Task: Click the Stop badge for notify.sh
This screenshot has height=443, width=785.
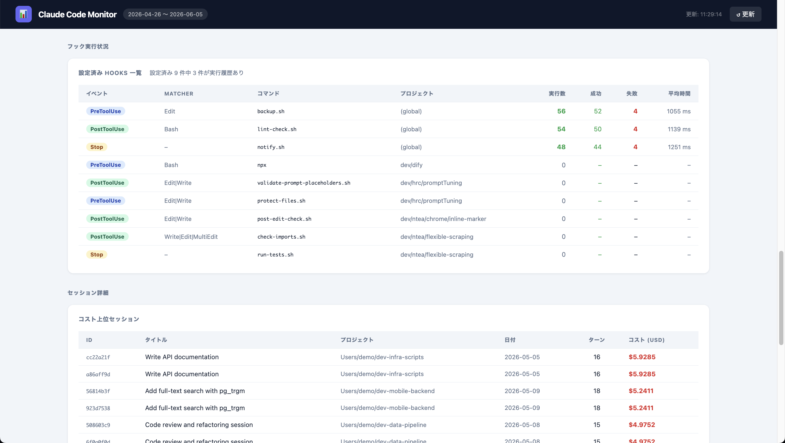Action: (97, 147)
